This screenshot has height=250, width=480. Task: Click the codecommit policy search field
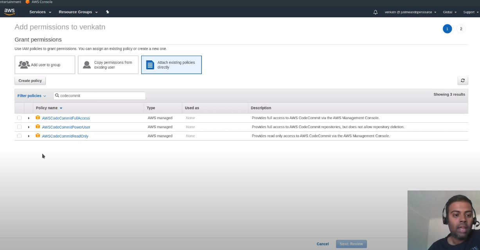point(99,96)
